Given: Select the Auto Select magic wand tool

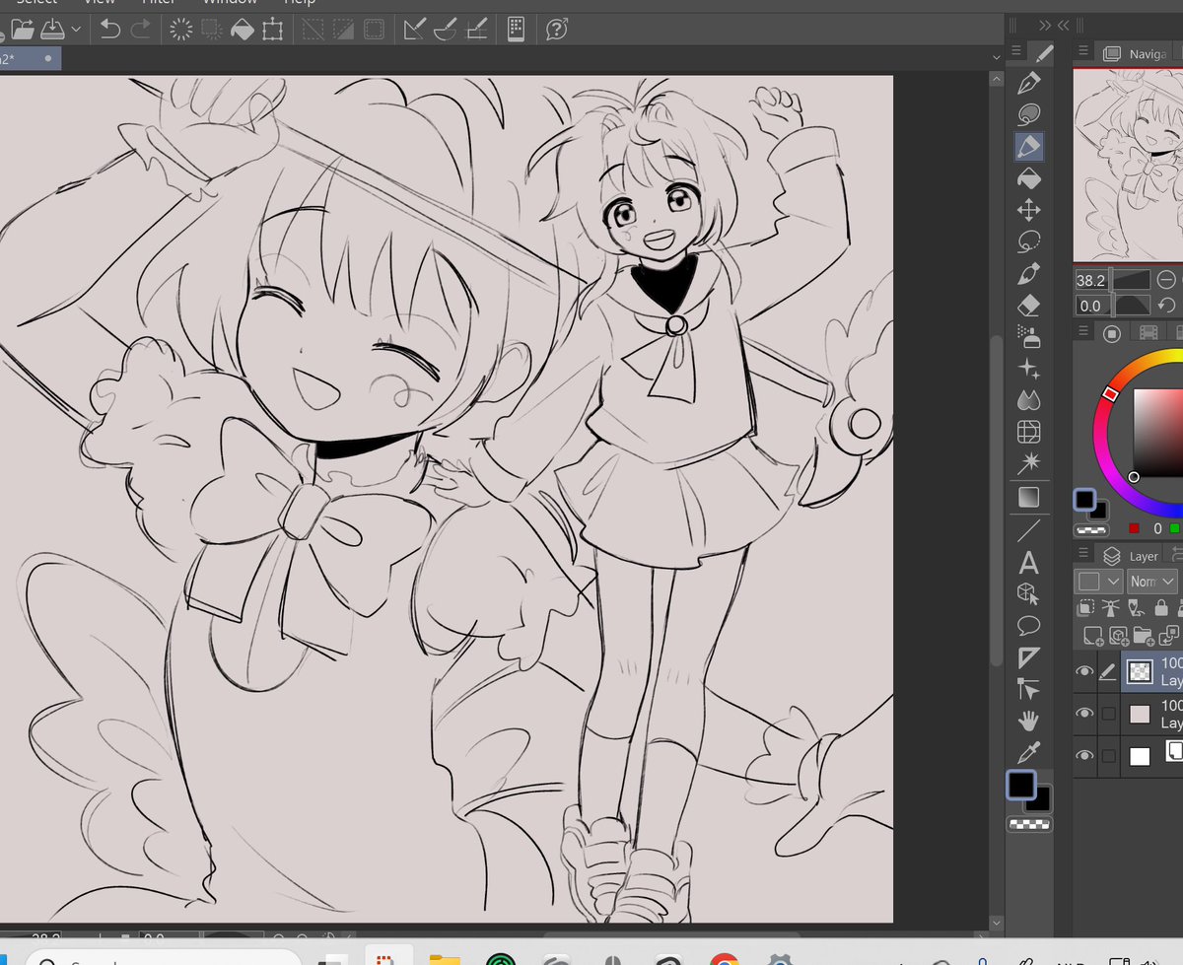Looking at the screenshot, I should 1029,463.
